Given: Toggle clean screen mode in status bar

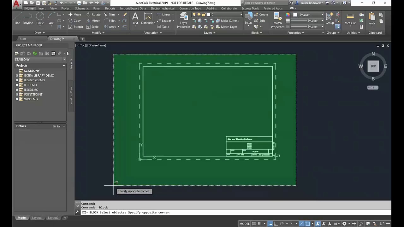Looking at the screenshot, I should (382, 224).
